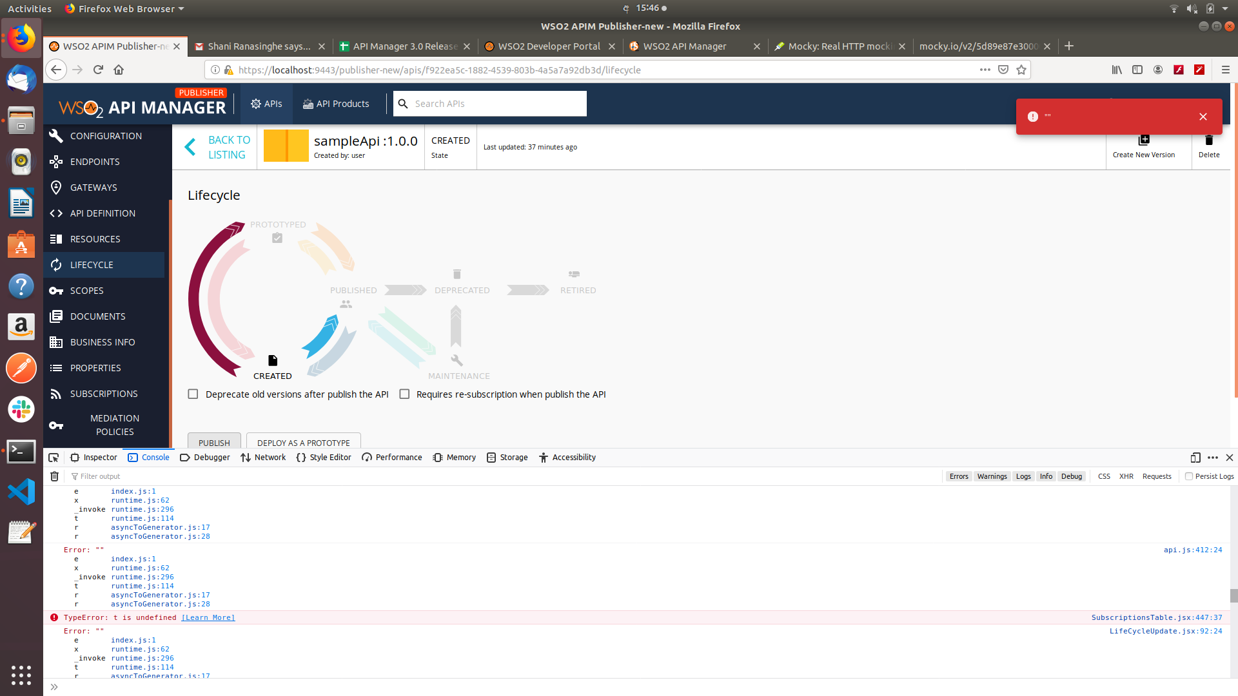Open the Learn More link for TypeError

click(x=208, y=617)
